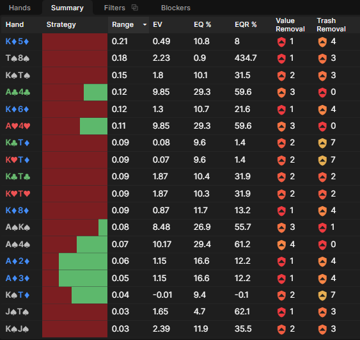Click green strategy bar for A♦2♦

[83, 261]
